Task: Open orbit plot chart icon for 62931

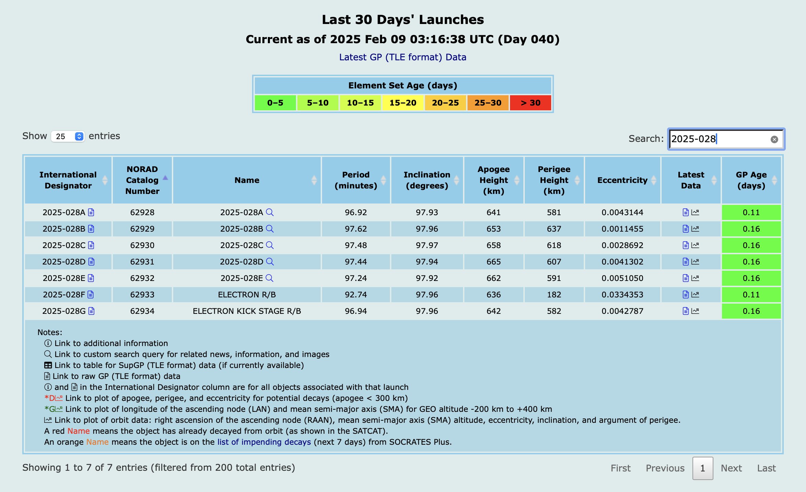Action: click(695, 262)
